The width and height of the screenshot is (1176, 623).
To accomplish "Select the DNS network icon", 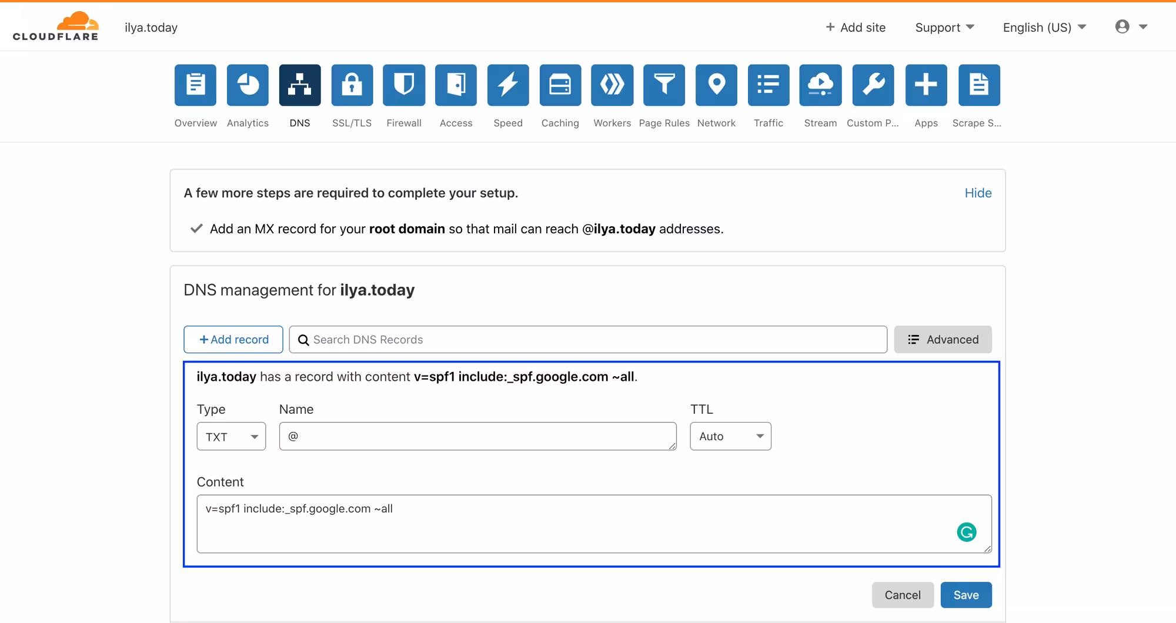I will (300, 85).
